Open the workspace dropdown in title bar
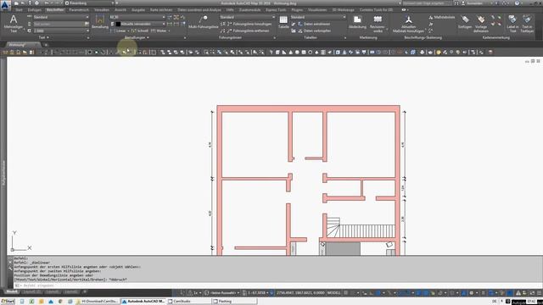The width and height of the screenshot is (543, 305). tap(89, 3)
